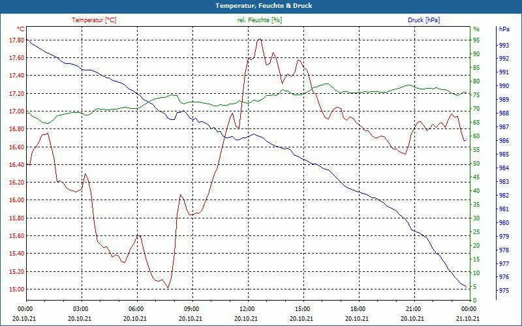Click pressure axis value 993
Image resolution: width=522 pixels, height=326 pixels.
point(504,45)
